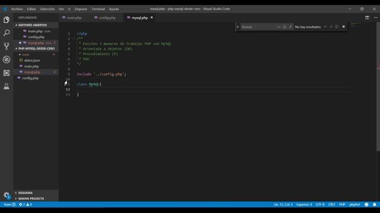The image size is (380, 213).
Task: Open the Search view in activity bar
Action: (7, 33)
